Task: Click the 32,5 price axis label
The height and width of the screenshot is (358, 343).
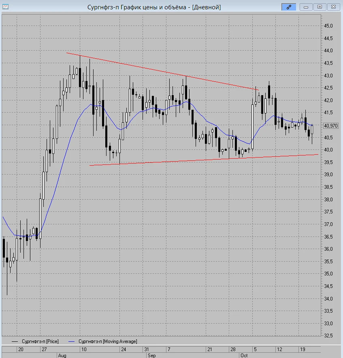Action: coord(328,336)
